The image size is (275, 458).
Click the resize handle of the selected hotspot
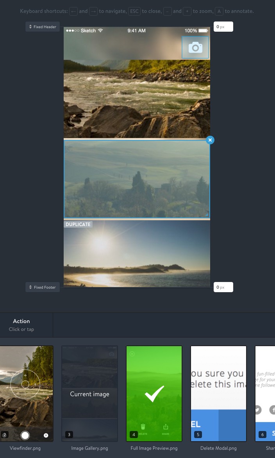(x=207, y=215)
